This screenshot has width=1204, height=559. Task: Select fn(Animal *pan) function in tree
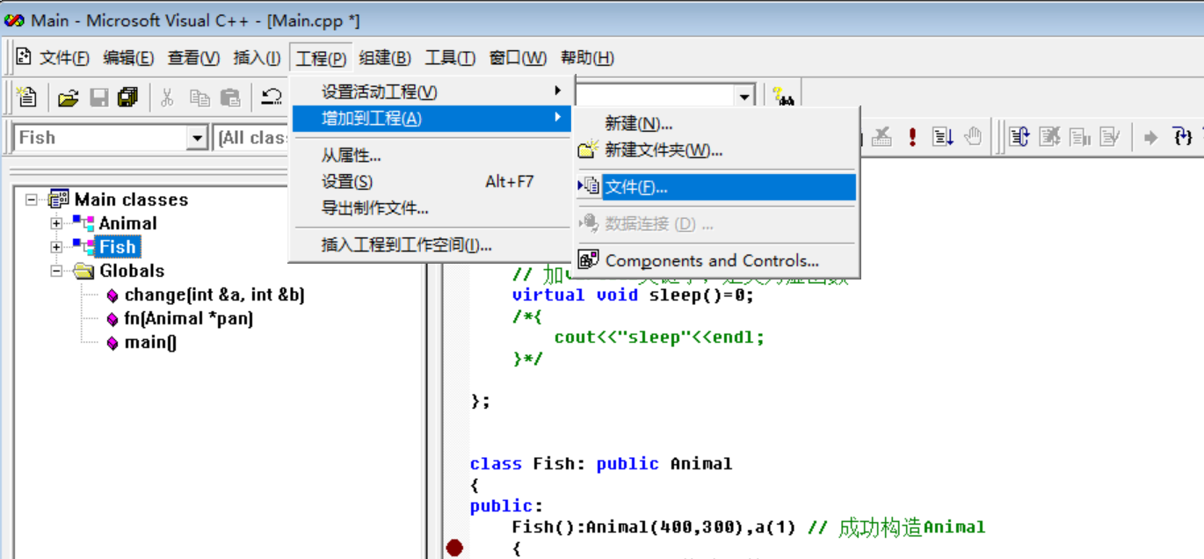click(x=188, y=318)
